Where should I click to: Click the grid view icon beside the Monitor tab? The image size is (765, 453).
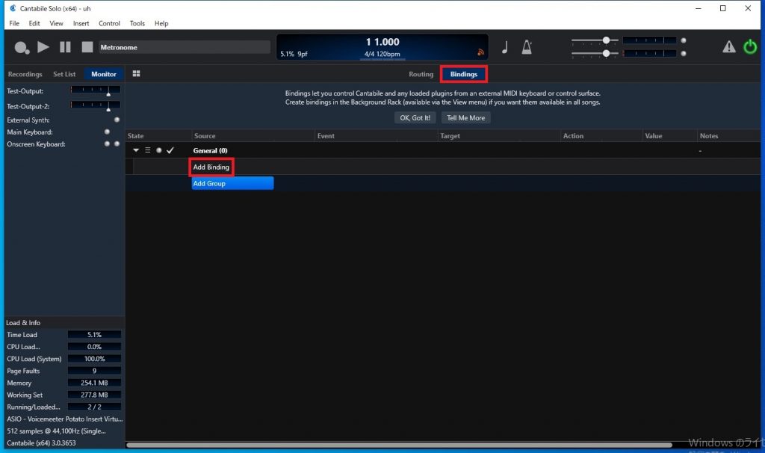[x=137, y=74]
